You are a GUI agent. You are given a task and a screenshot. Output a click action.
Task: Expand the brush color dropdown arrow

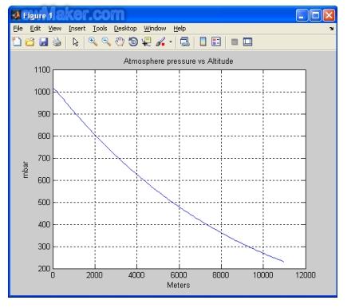(x=171, y=41)
